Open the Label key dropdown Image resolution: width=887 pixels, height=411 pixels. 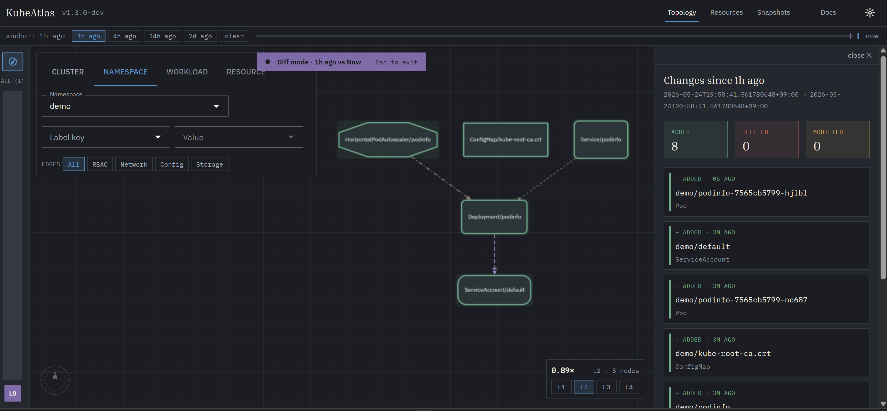106,137
